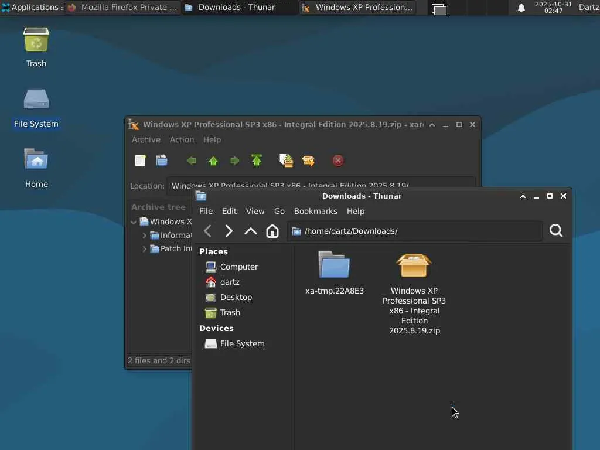600x450 pixels.
Task: Go to parent folder in Thunar
Action: (x=251, y=231)
